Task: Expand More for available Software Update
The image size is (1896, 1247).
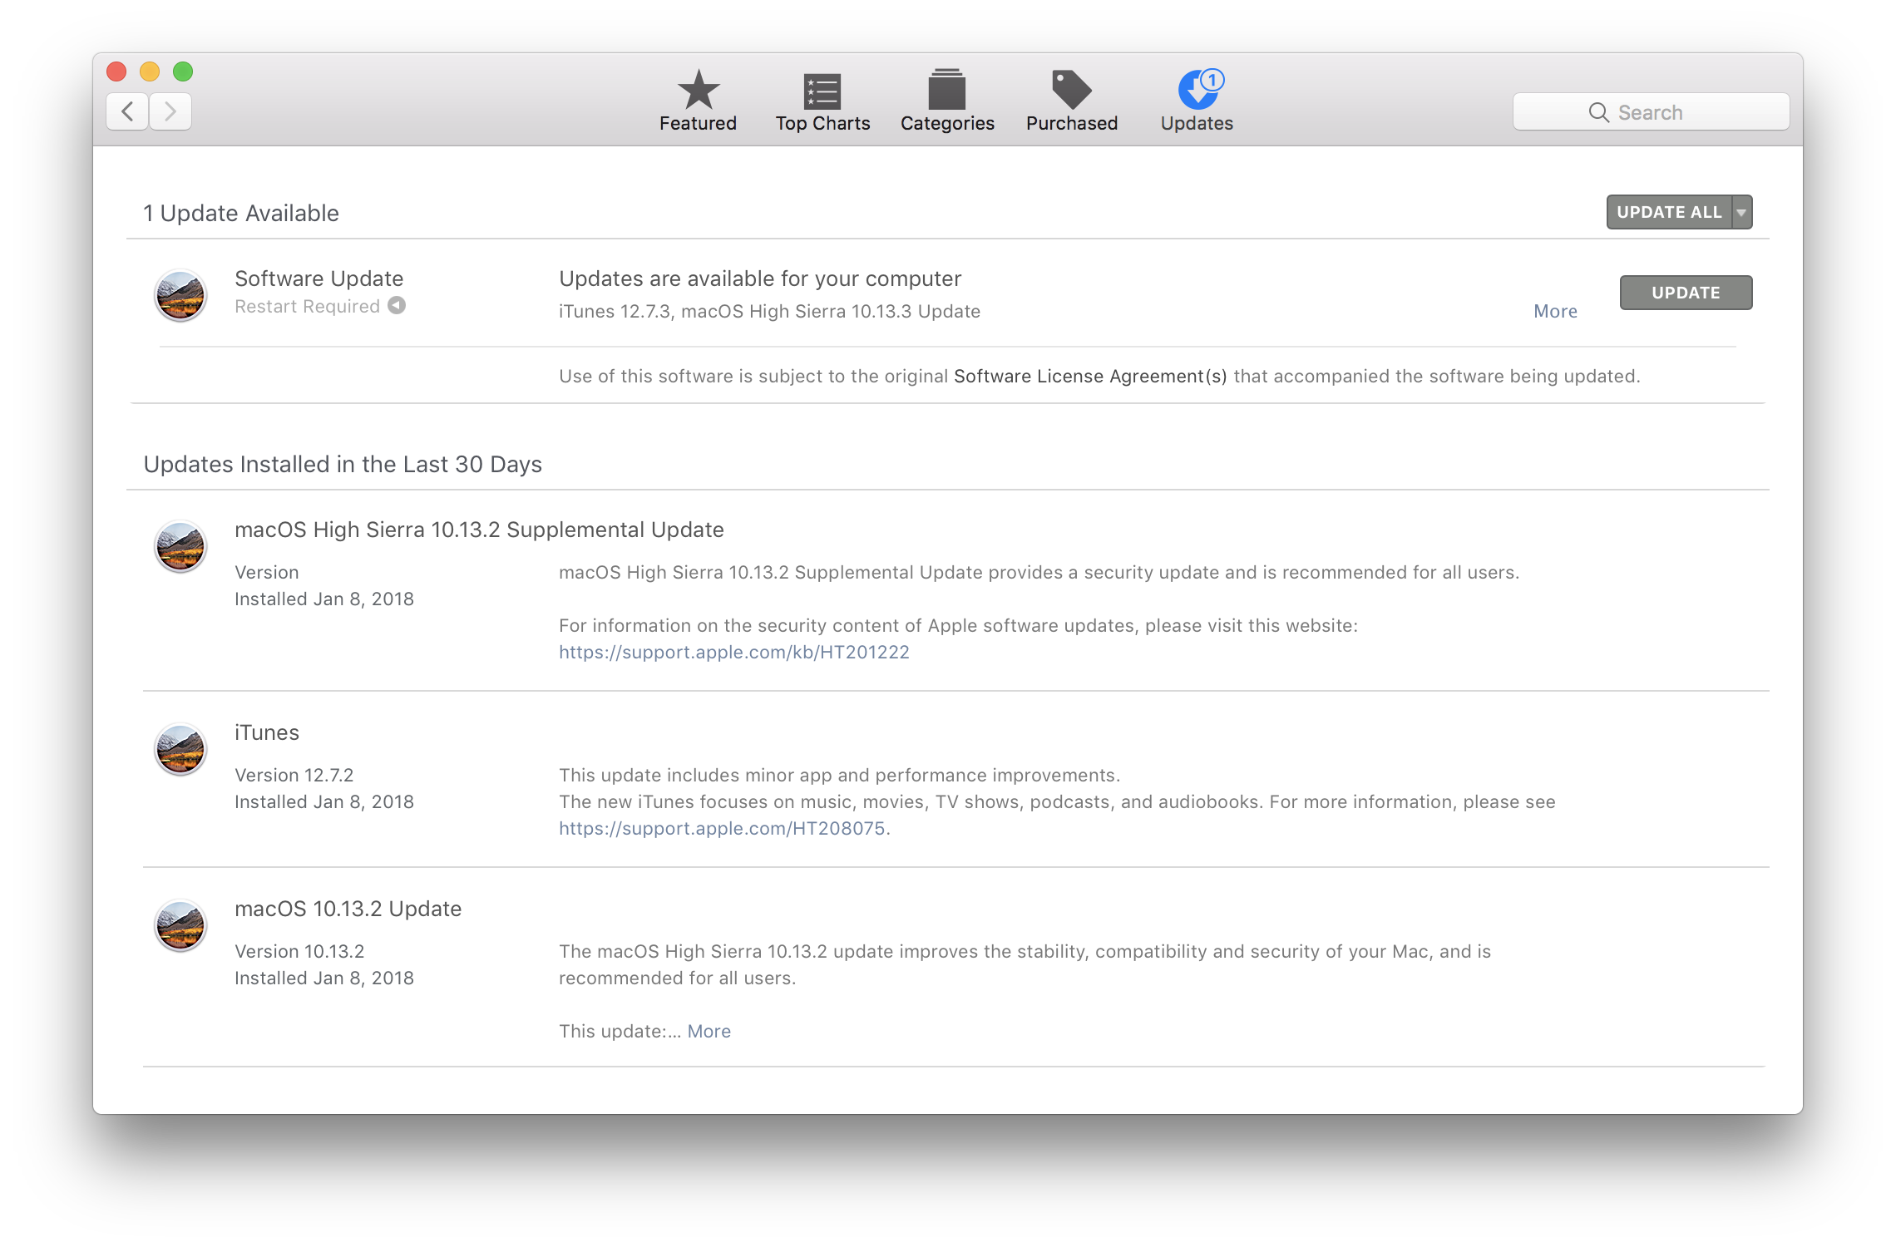Action: 1555,311
